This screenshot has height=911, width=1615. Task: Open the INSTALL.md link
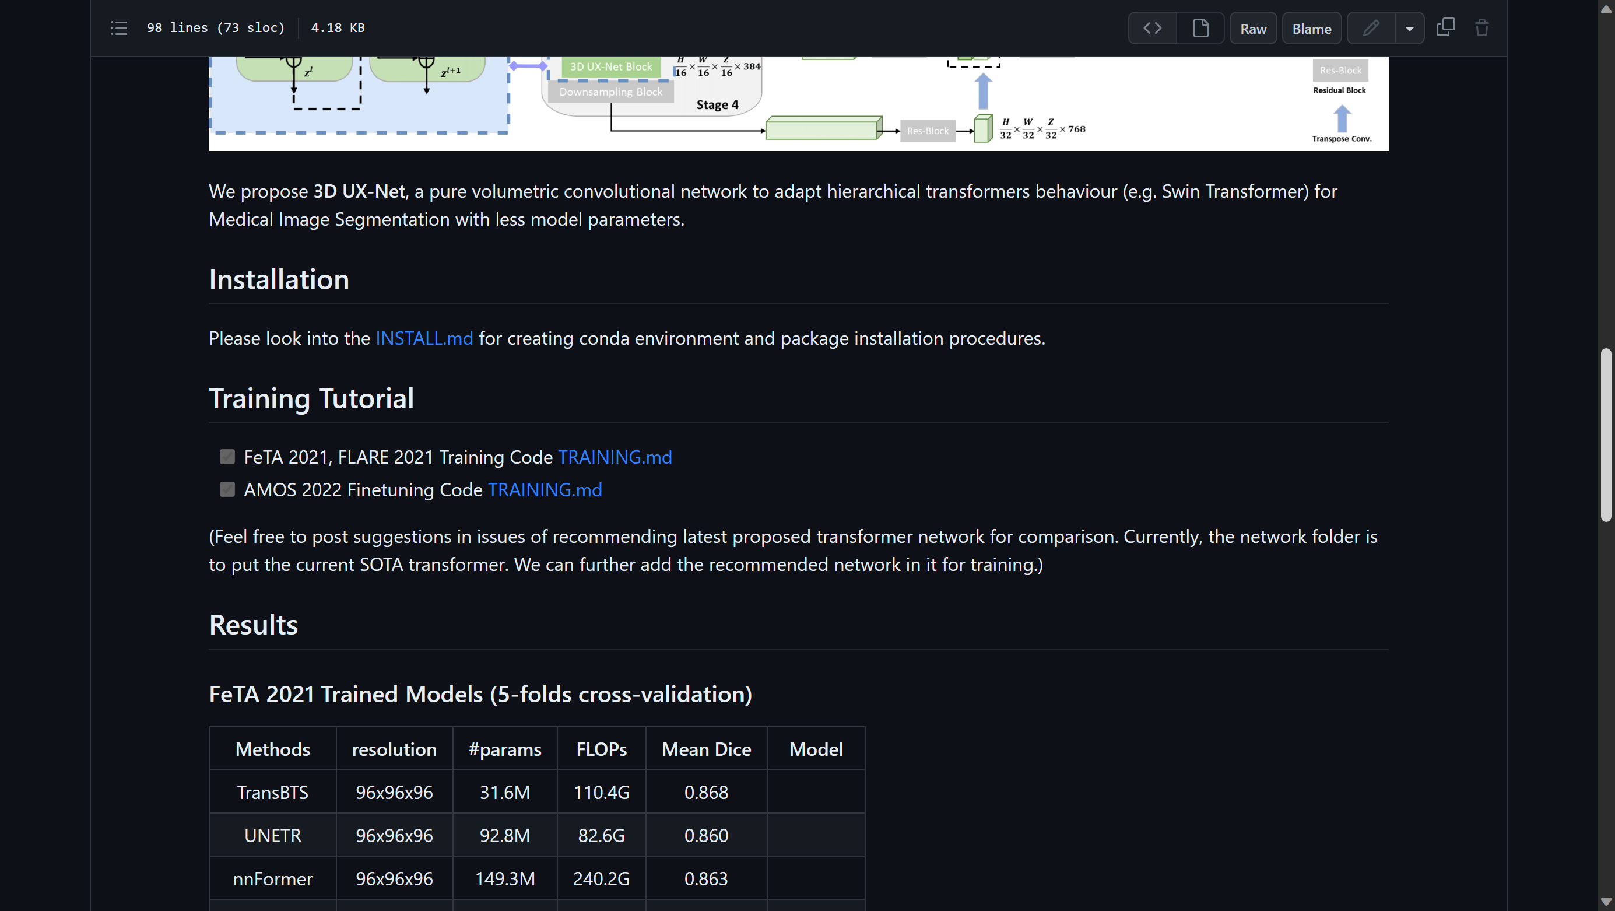point(424,339)
